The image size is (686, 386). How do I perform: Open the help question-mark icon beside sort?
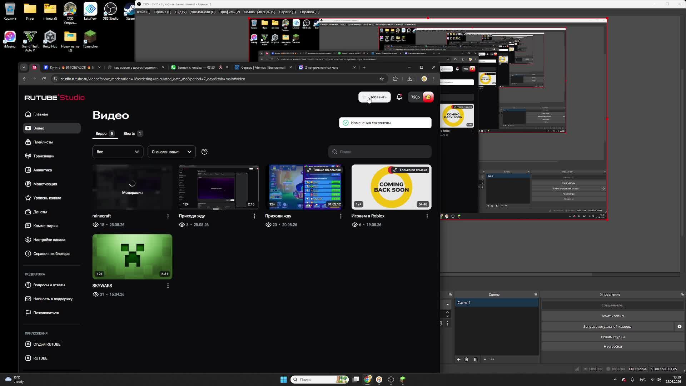[204, 152]
